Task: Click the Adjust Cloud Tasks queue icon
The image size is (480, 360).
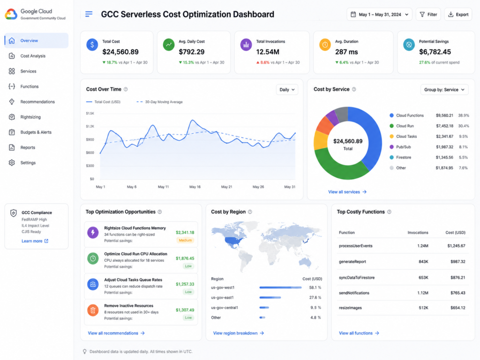Action: tap(93, 285)
